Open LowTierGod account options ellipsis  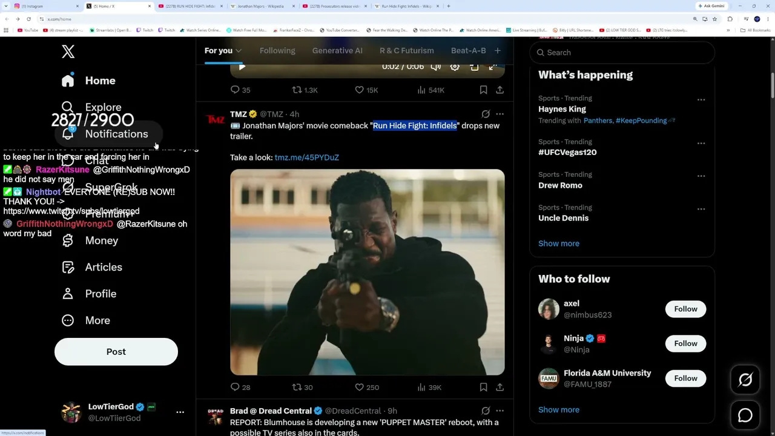(x=180, y=412)
